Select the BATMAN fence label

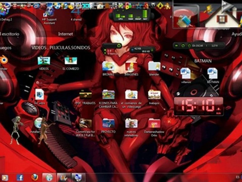203,61
